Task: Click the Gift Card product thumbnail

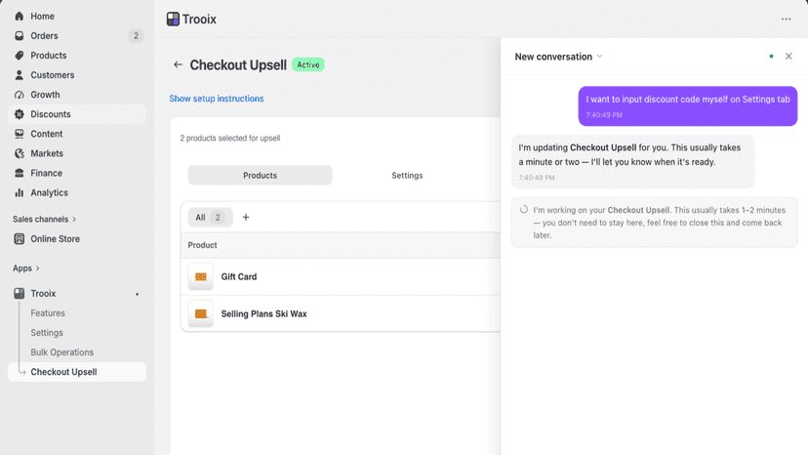Action: (x=200, y=276)
